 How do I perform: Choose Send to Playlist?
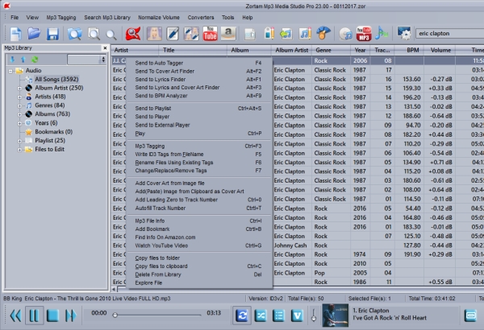tap(199, 108)
